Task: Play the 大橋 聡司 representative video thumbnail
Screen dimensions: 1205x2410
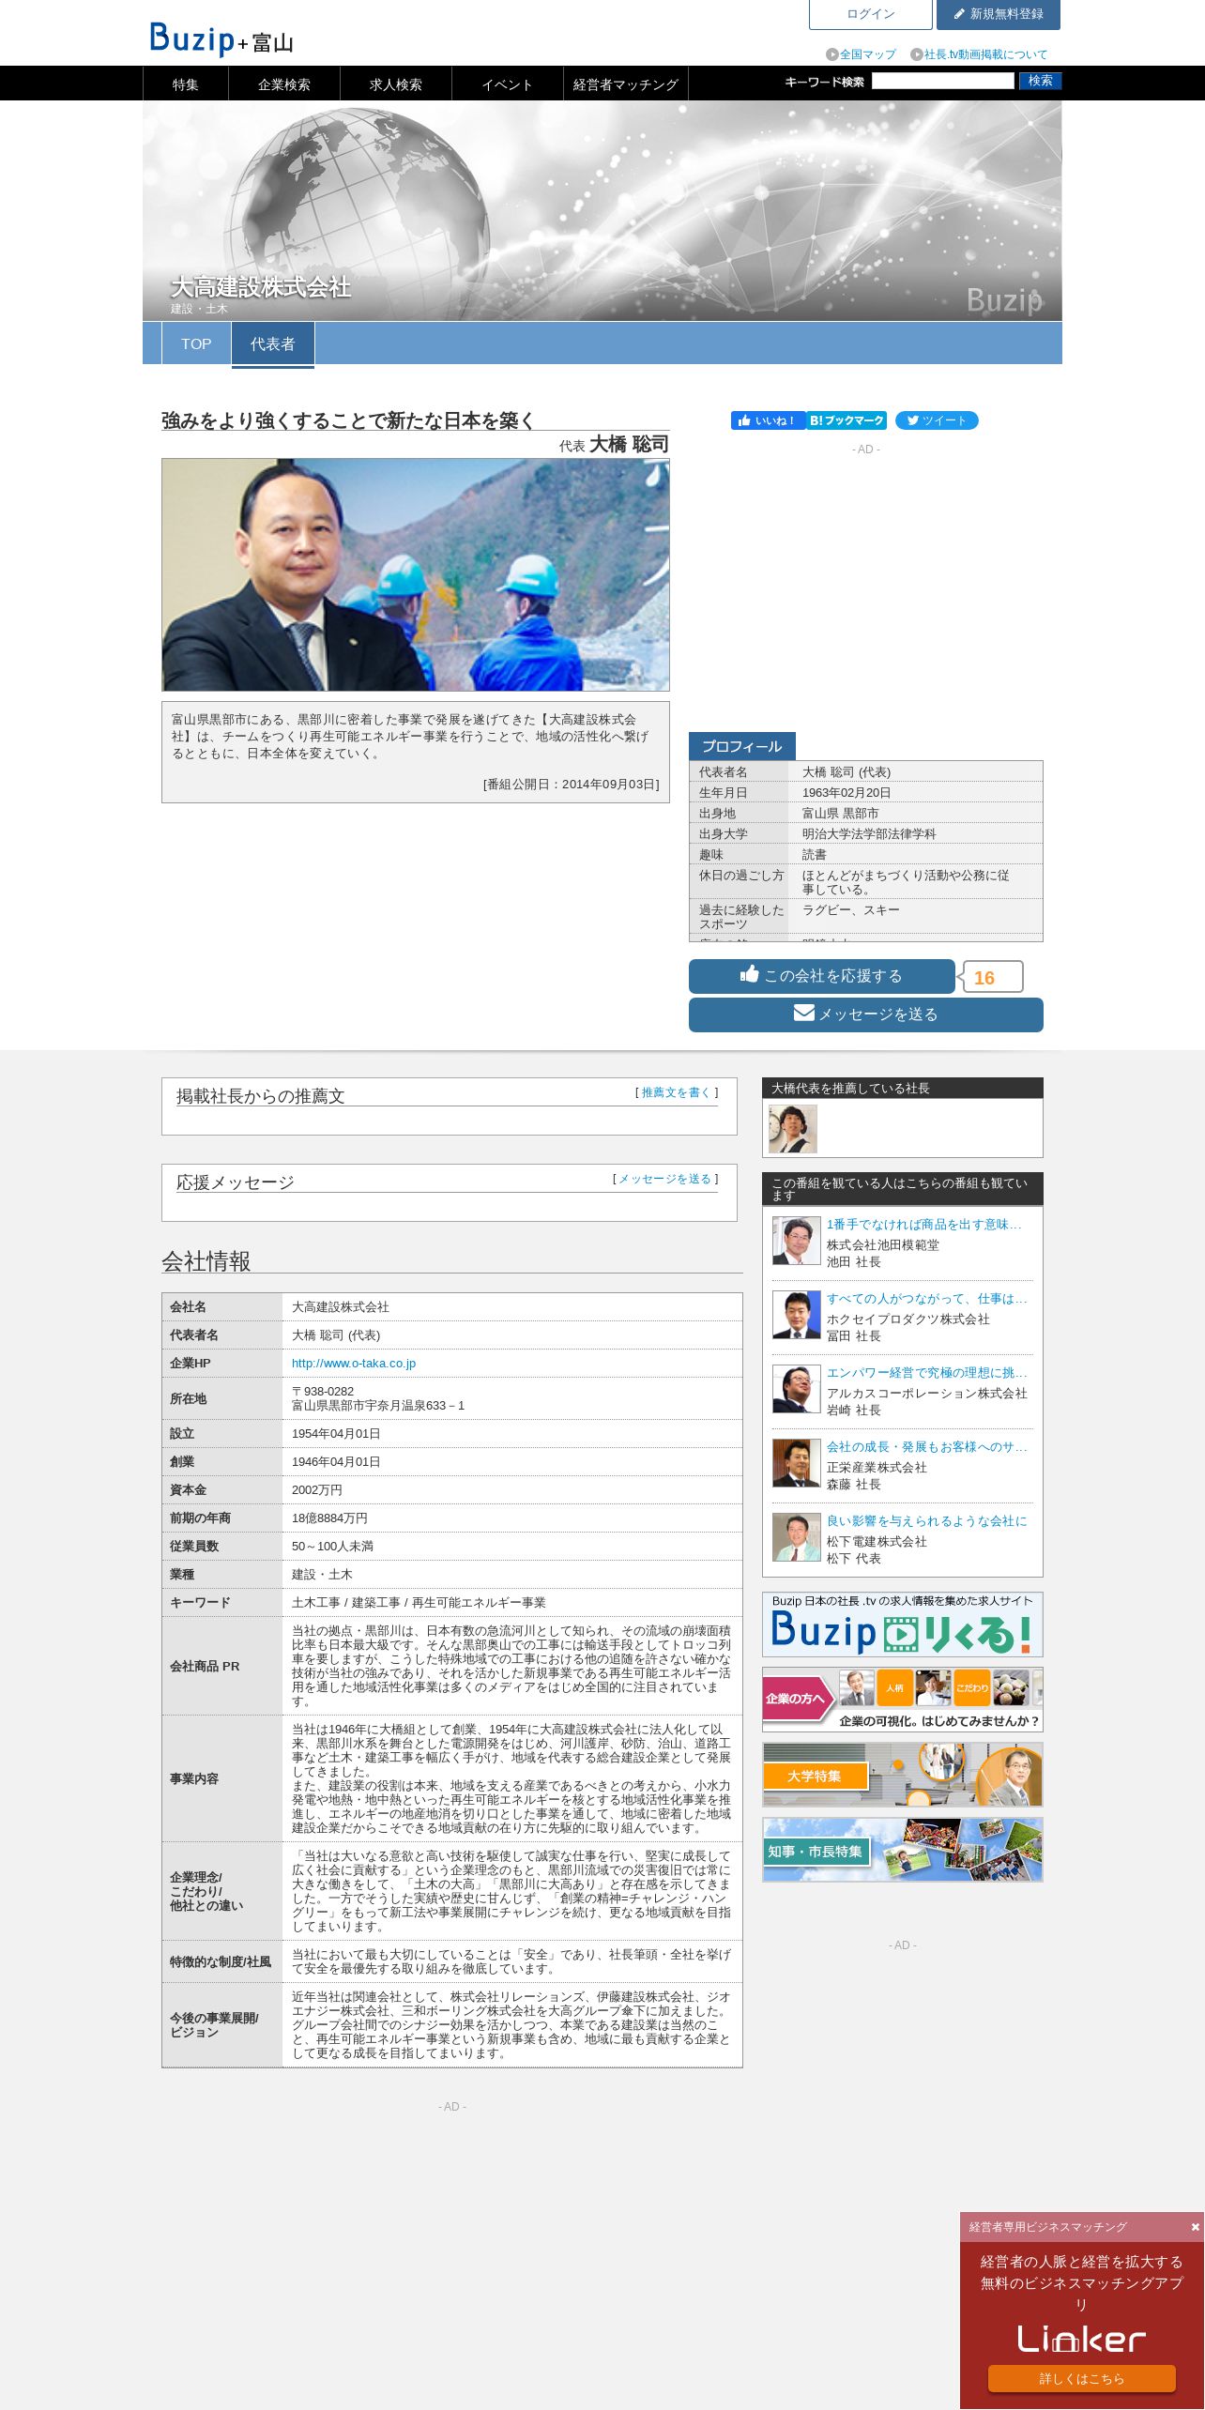Action: 415,574
